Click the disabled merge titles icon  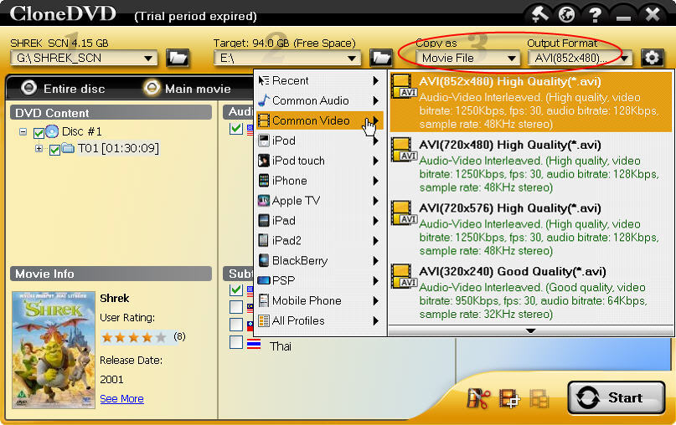point(539,398)
